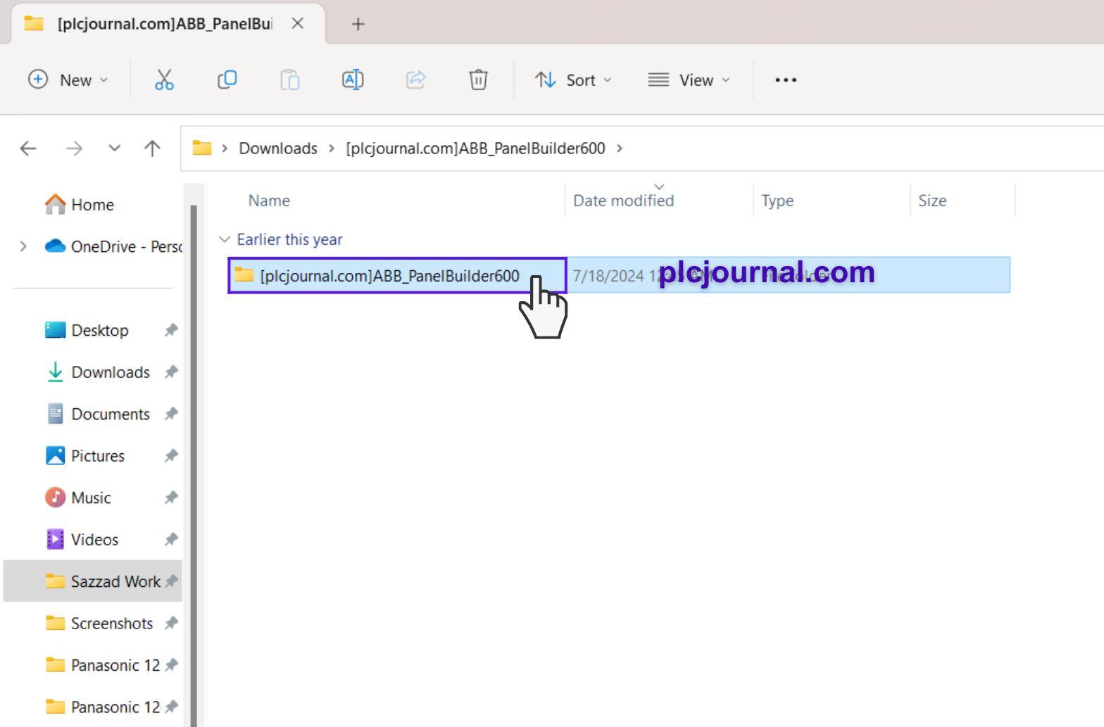This screenshot has width=1104, height=727.
Task: Open the recent locations chevron
Action: tap(114, 148)
